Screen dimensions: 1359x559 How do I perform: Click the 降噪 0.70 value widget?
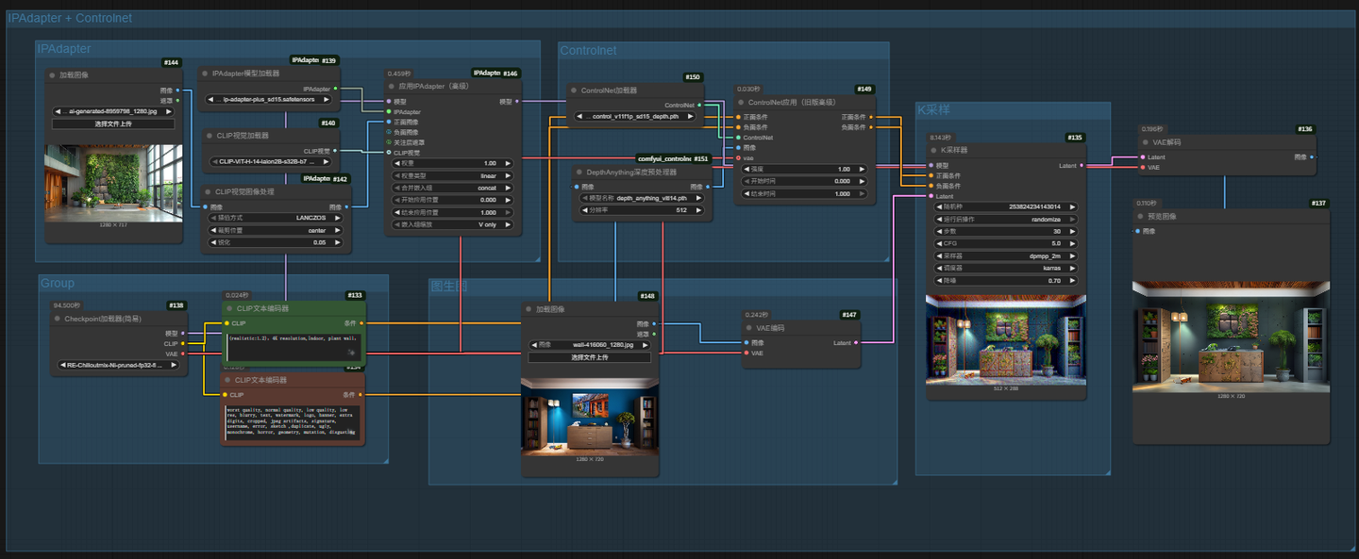[1008, 280]
